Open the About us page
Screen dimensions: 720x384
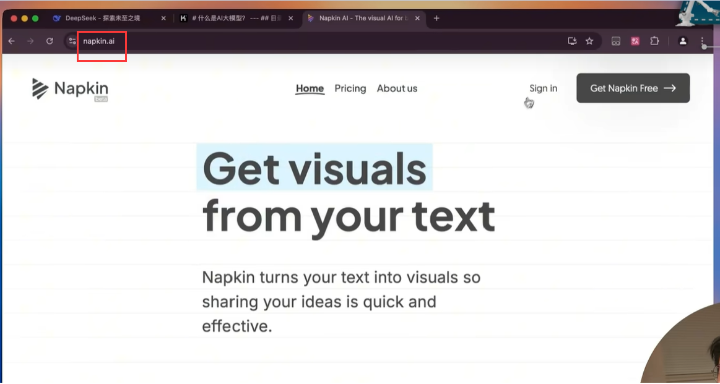click(x=397, y=88)
